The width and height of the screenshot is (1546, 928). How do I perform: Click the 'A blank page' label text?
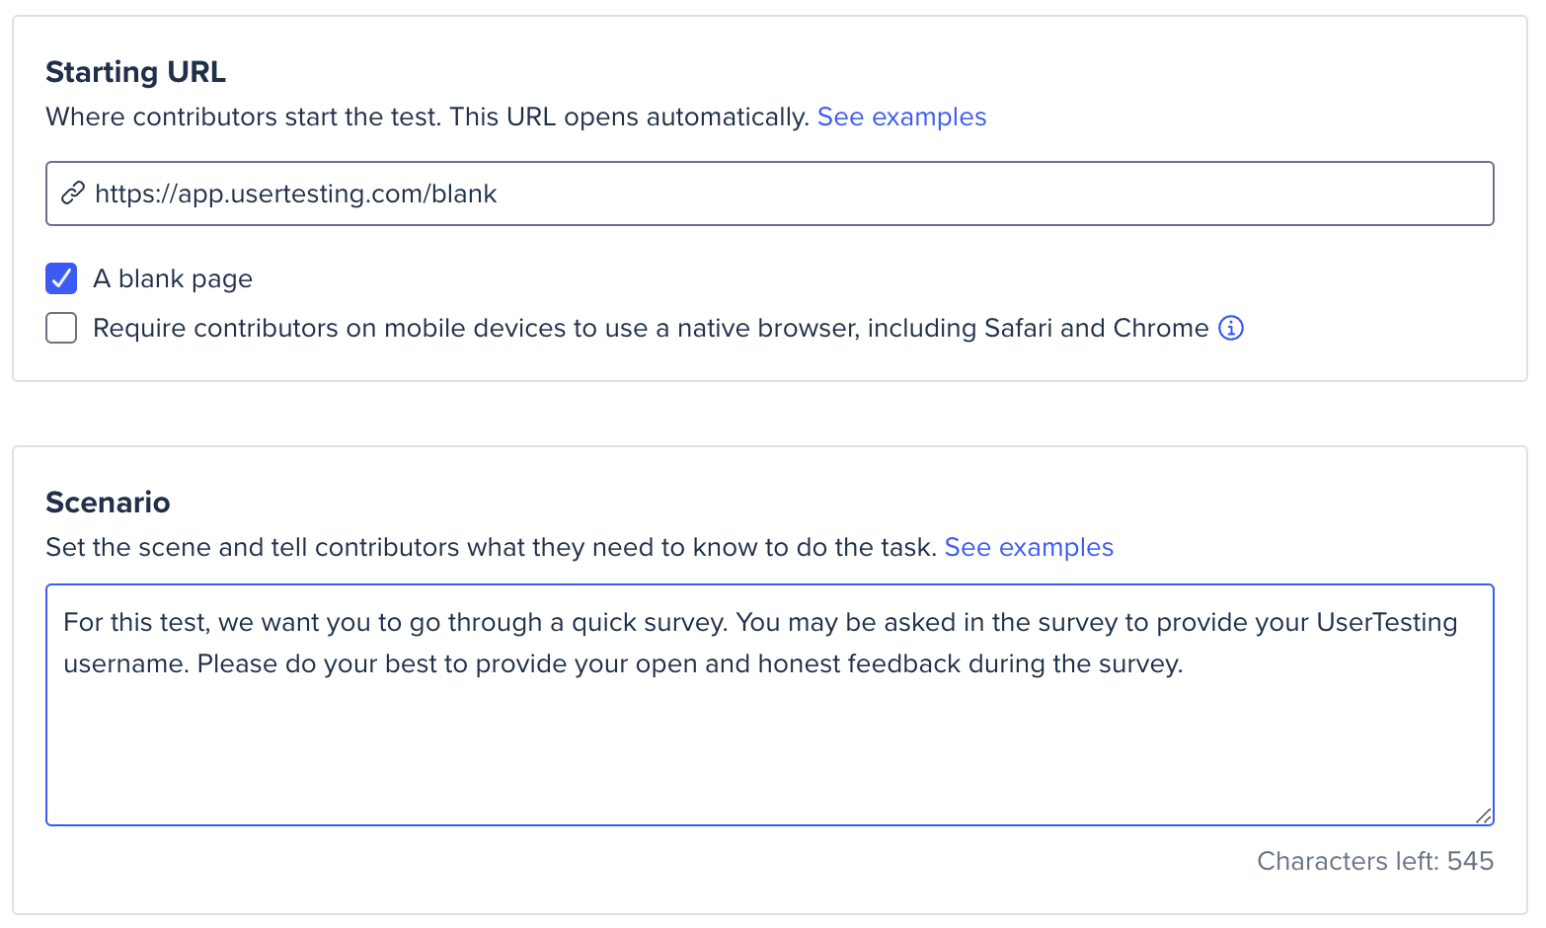click(x=173, y=279)
